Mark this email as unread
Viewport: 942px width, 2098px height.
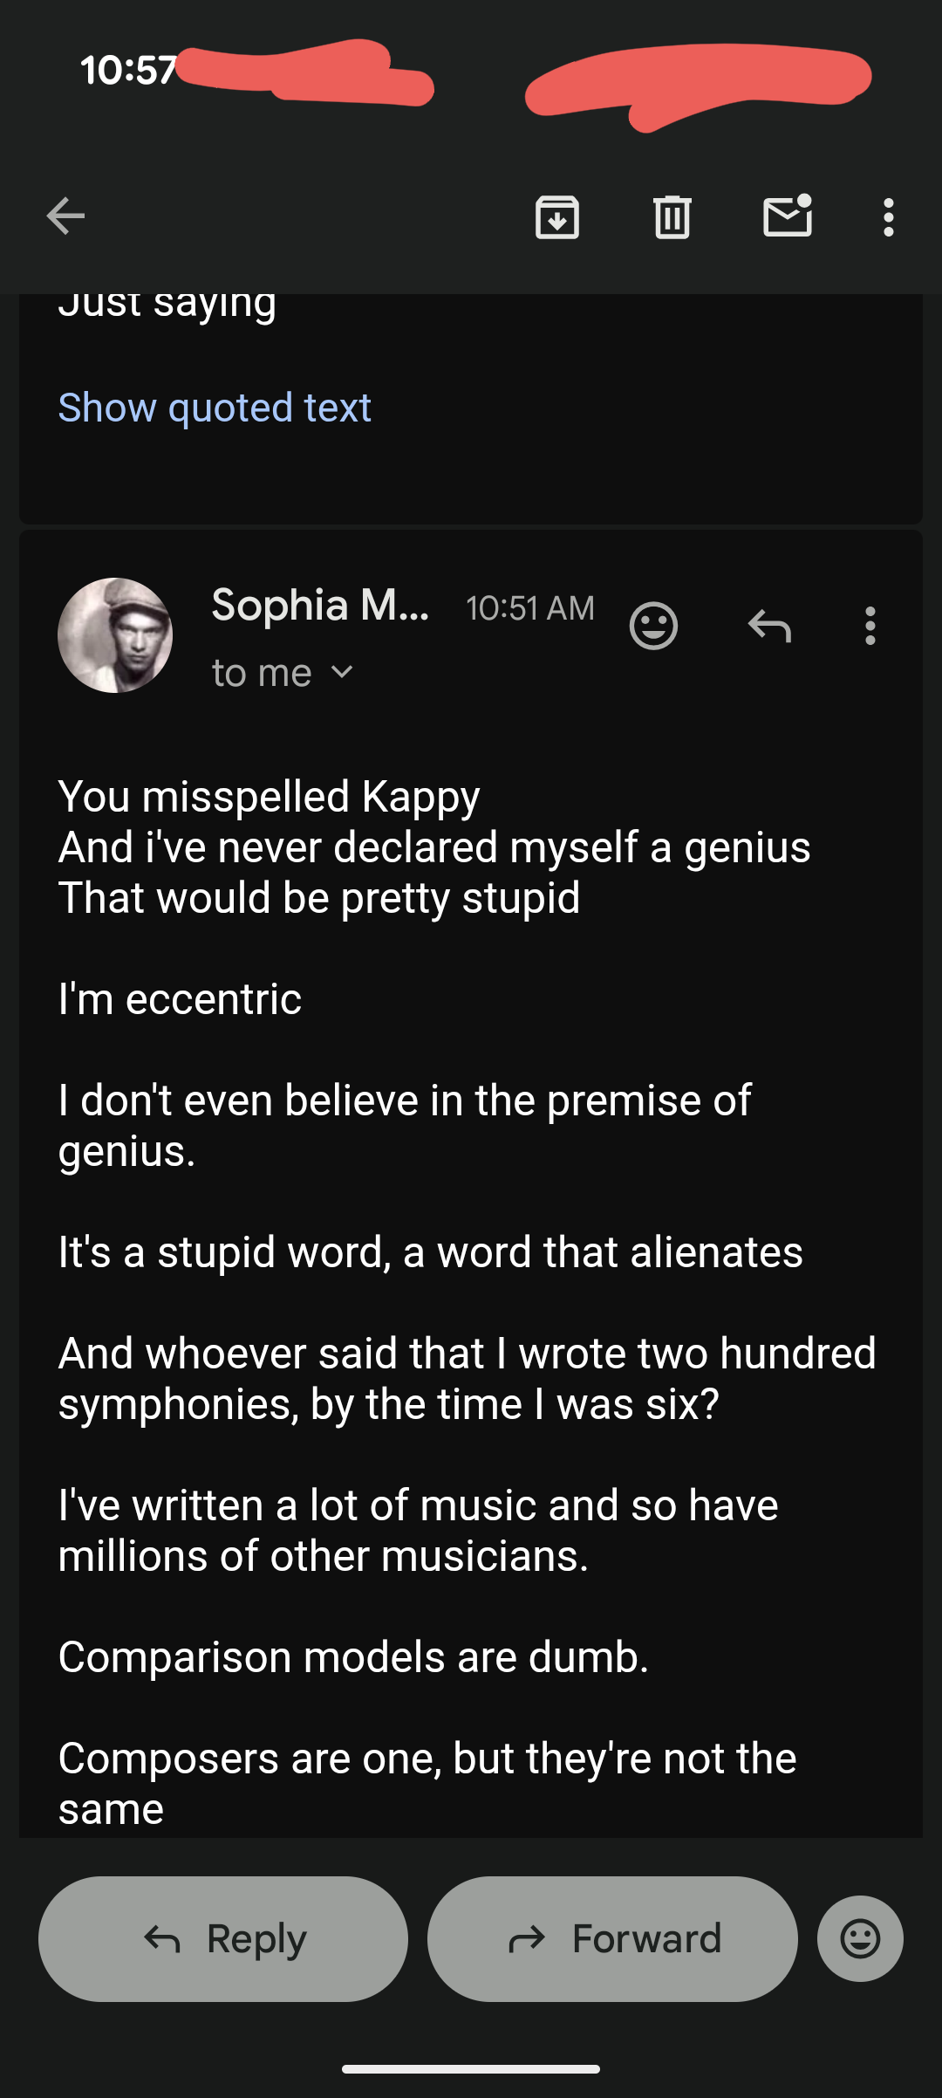788,216
